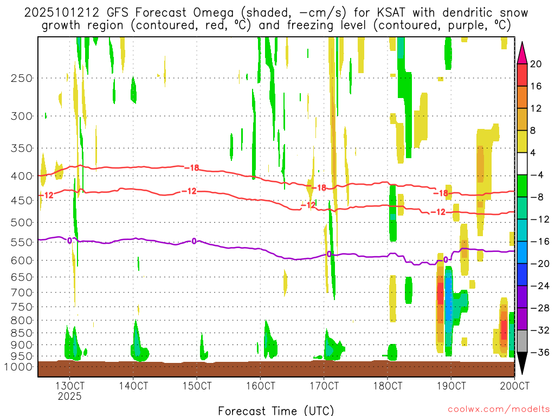Click the red colorbar swatch between 16 and 20
Image resolution: width=555 pixels, height=416 pixels.
click(522, 75)
